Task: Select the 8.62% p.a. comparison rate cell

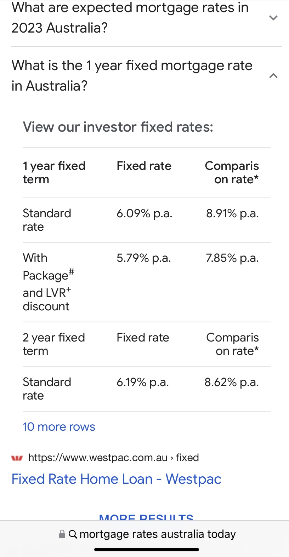Action: (x=231, y=382)
